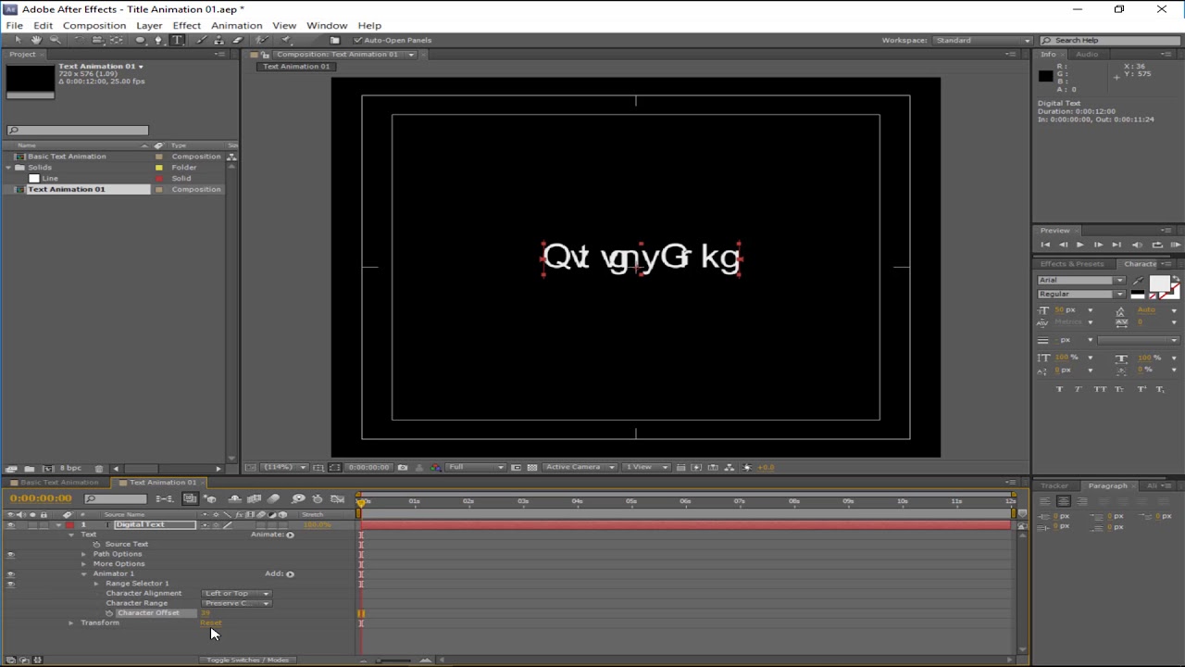The width and height of the screenshot is (1185, 667).
Task: Select the Hand tool
Action: pos(36,40)
